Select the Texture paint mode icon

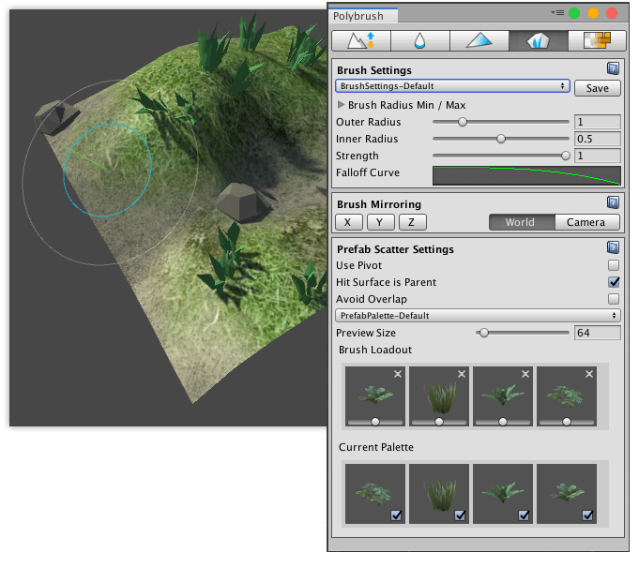(596, 40)
